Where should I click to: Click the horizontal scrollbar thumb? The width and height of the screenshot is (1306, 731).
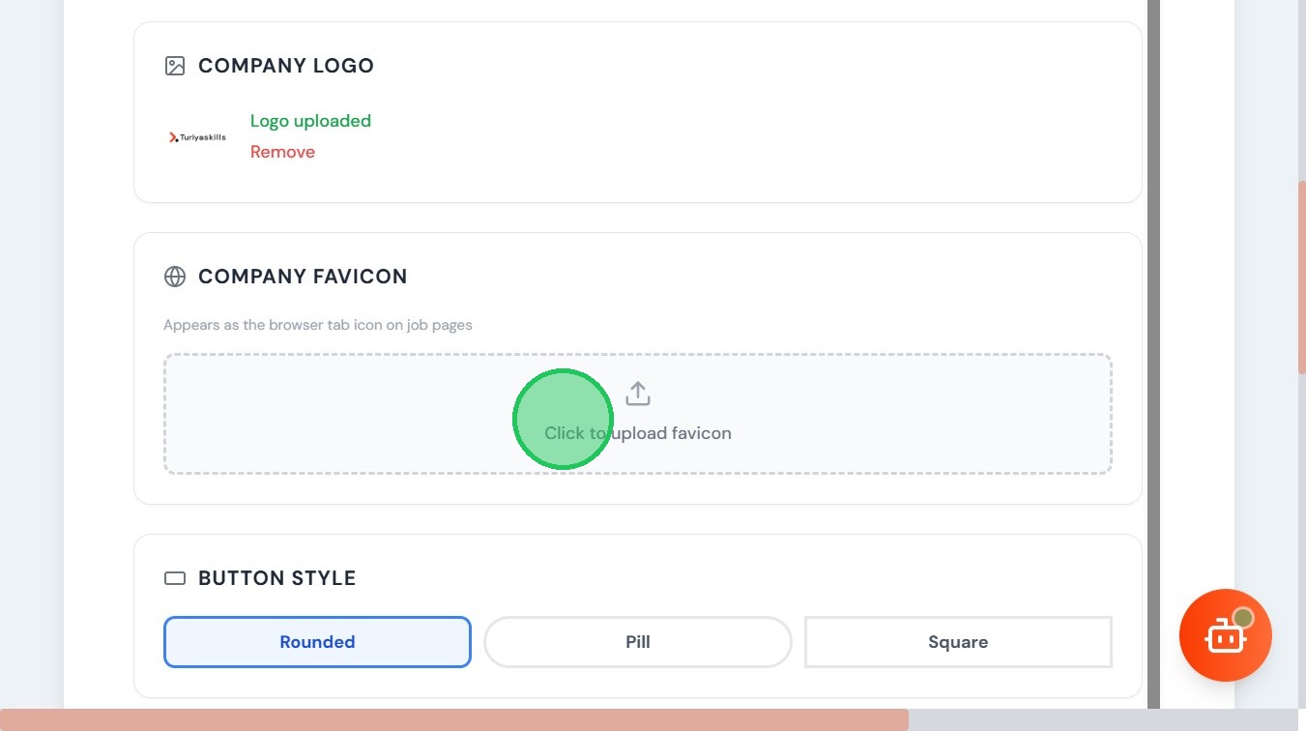pos(454,719)
